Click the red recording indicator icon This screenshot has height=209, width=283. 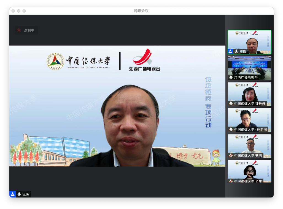tap(19, 31)
